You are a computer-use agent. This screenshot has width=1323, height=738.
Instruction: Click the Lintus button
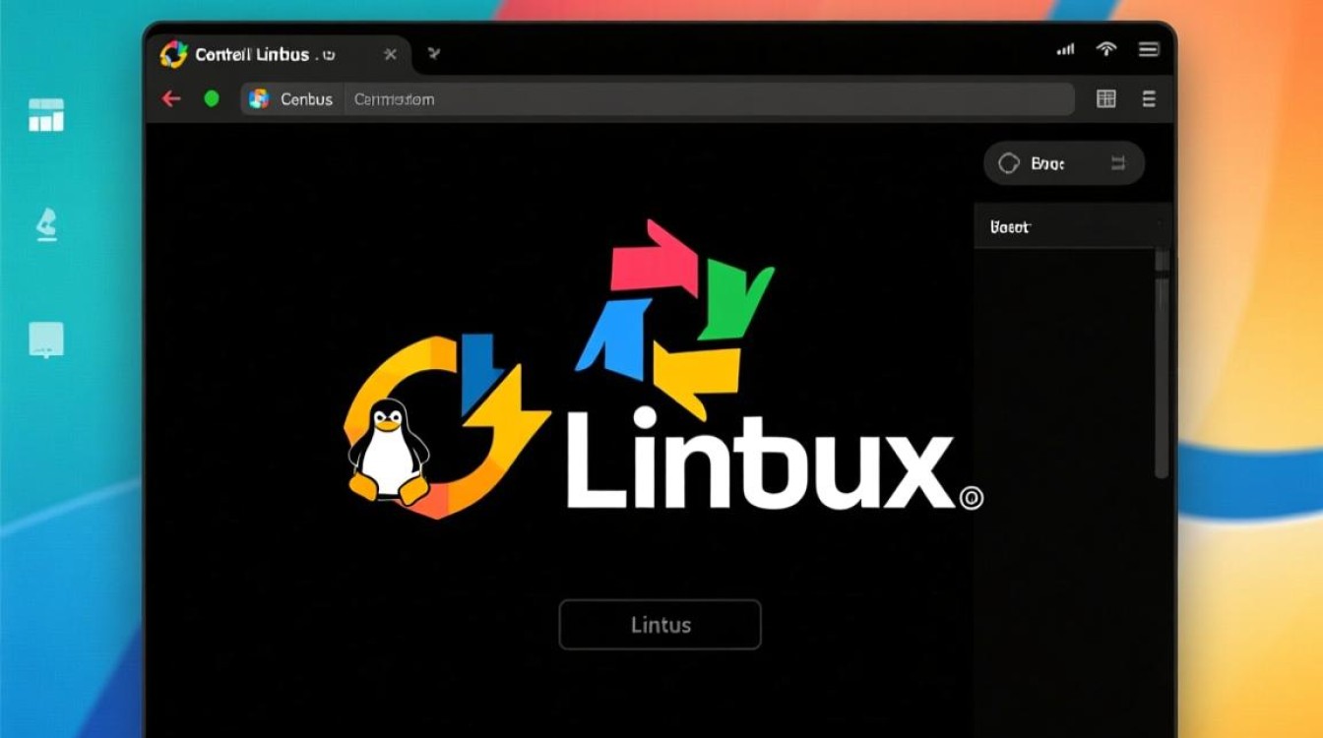click(660, 625)
